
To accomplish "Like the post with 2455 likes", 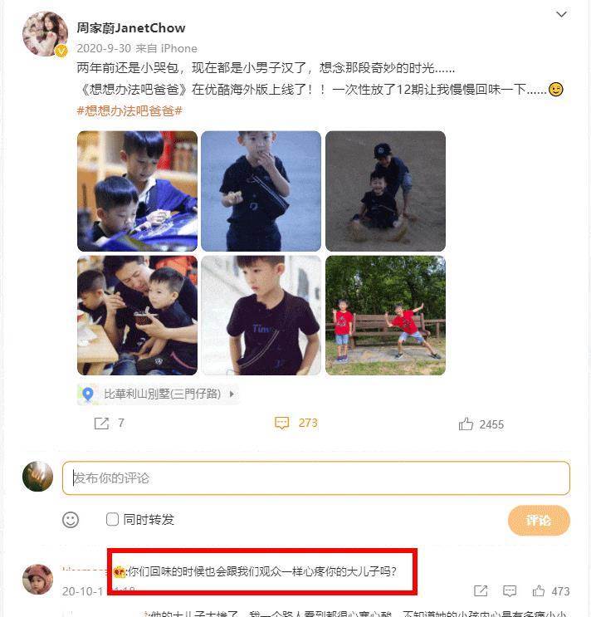I will click(x=466, y=424).
